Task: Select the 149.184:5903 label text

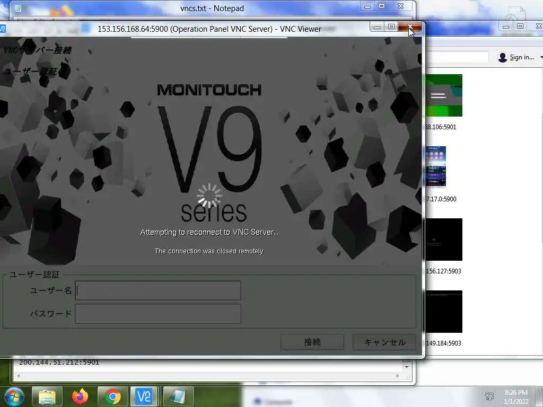Action: coord(443,343)
